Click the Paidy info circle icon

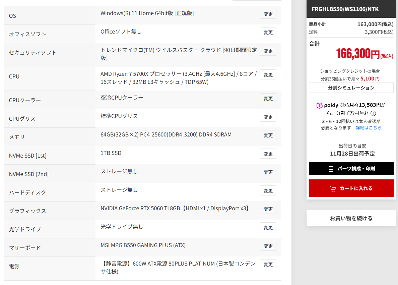(373, 113)
